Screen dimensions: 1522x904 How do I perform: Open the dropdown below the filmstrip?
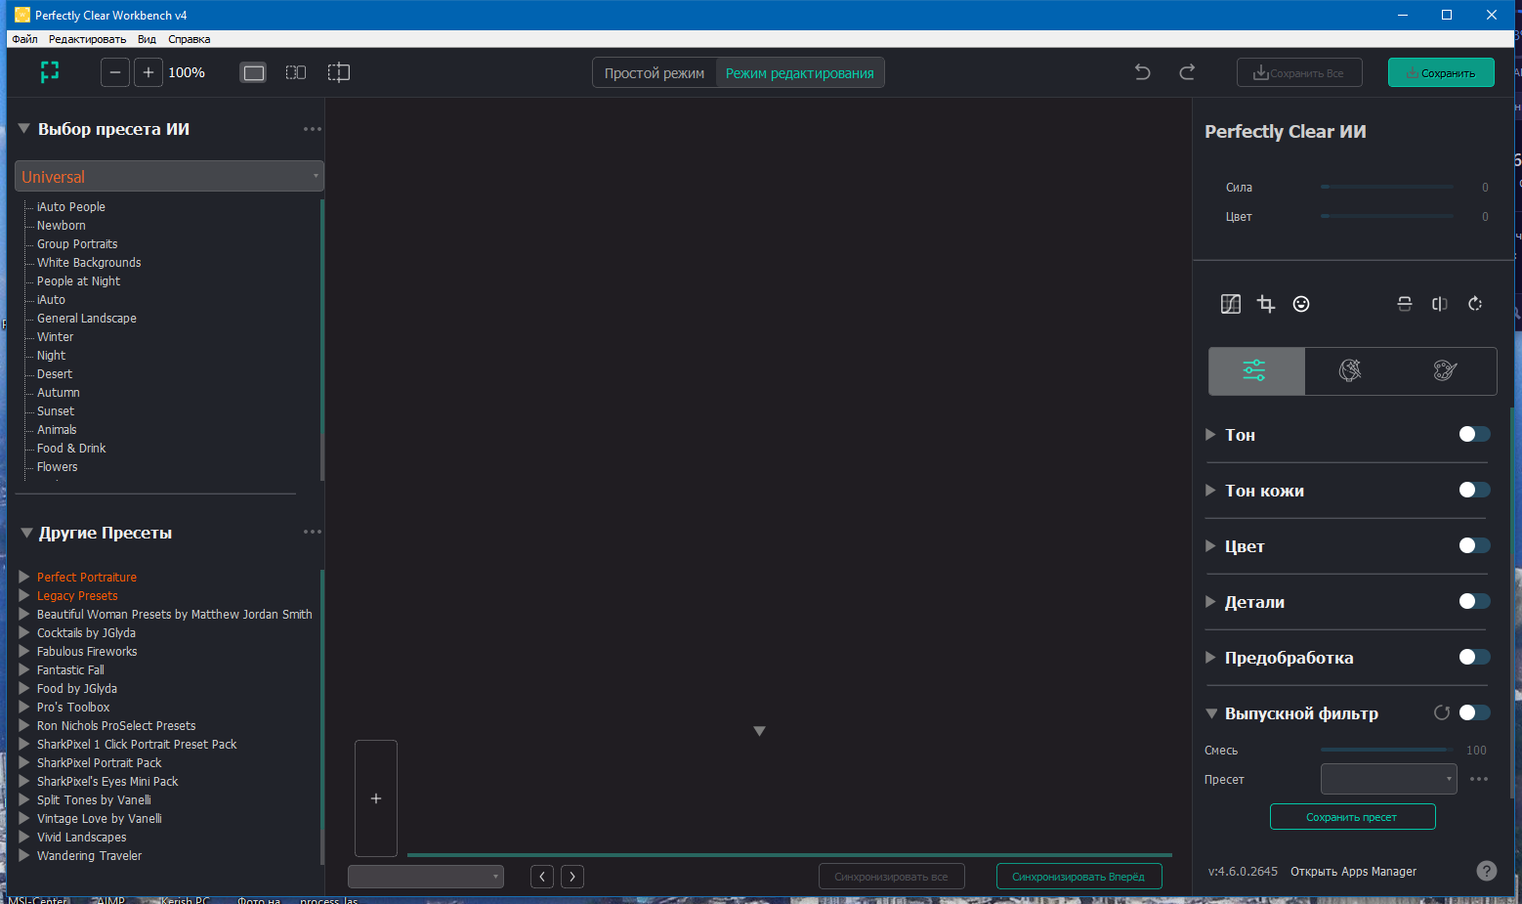click(426, 877)
